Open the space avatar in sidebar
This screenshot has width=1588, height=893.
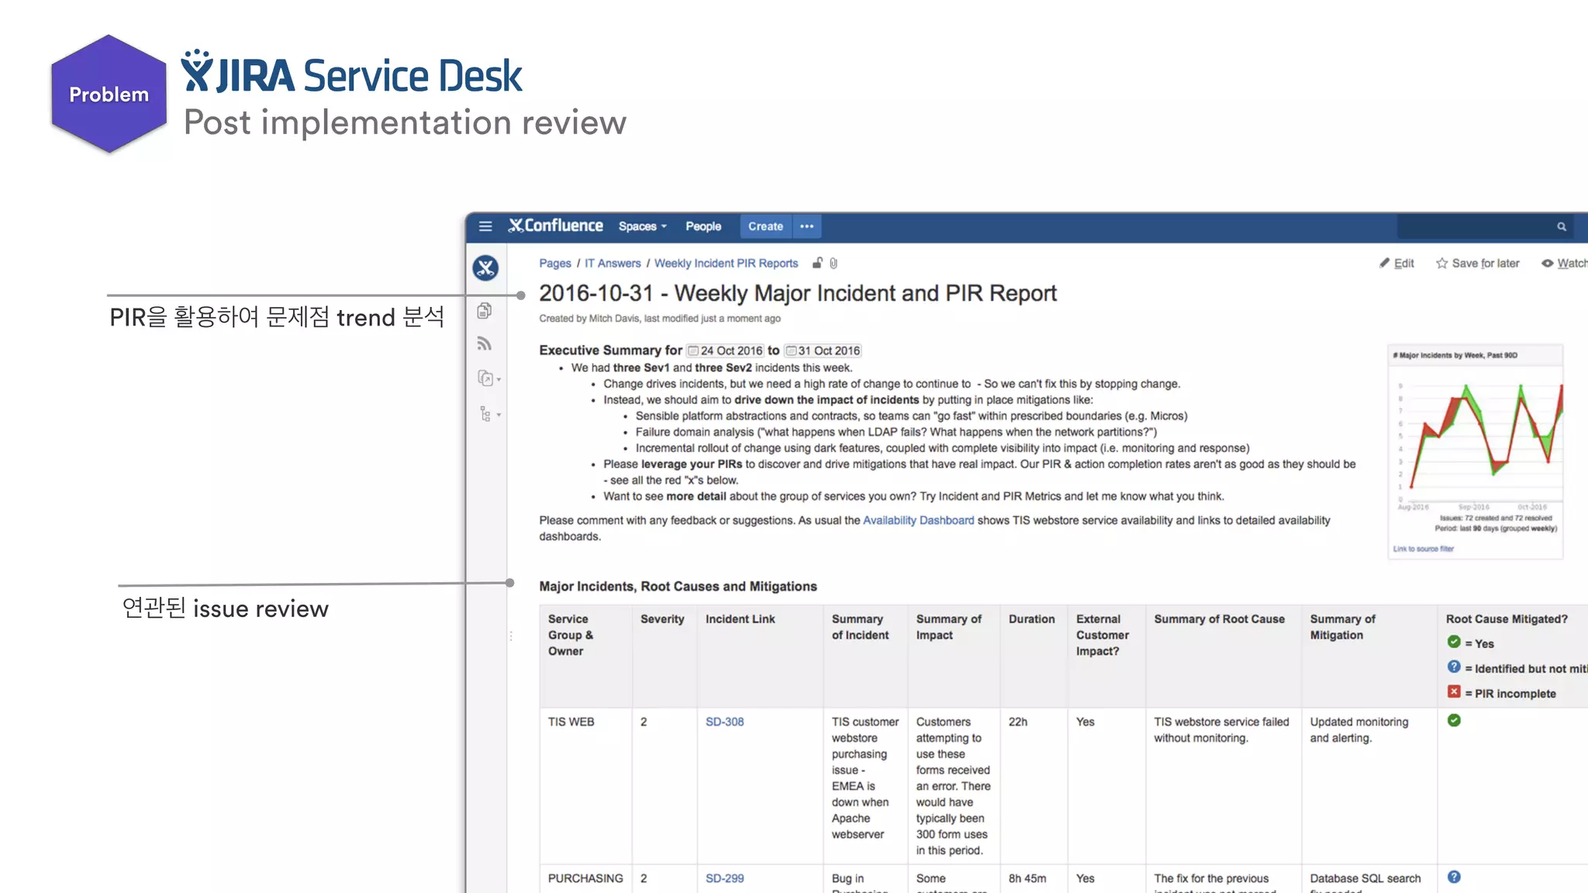pyautogui.click(x=485, y=268)
